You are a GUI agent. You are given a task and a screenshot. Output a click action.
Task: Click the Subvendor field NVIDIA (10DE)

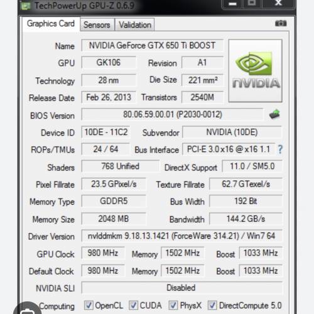[x=232, y=132]
